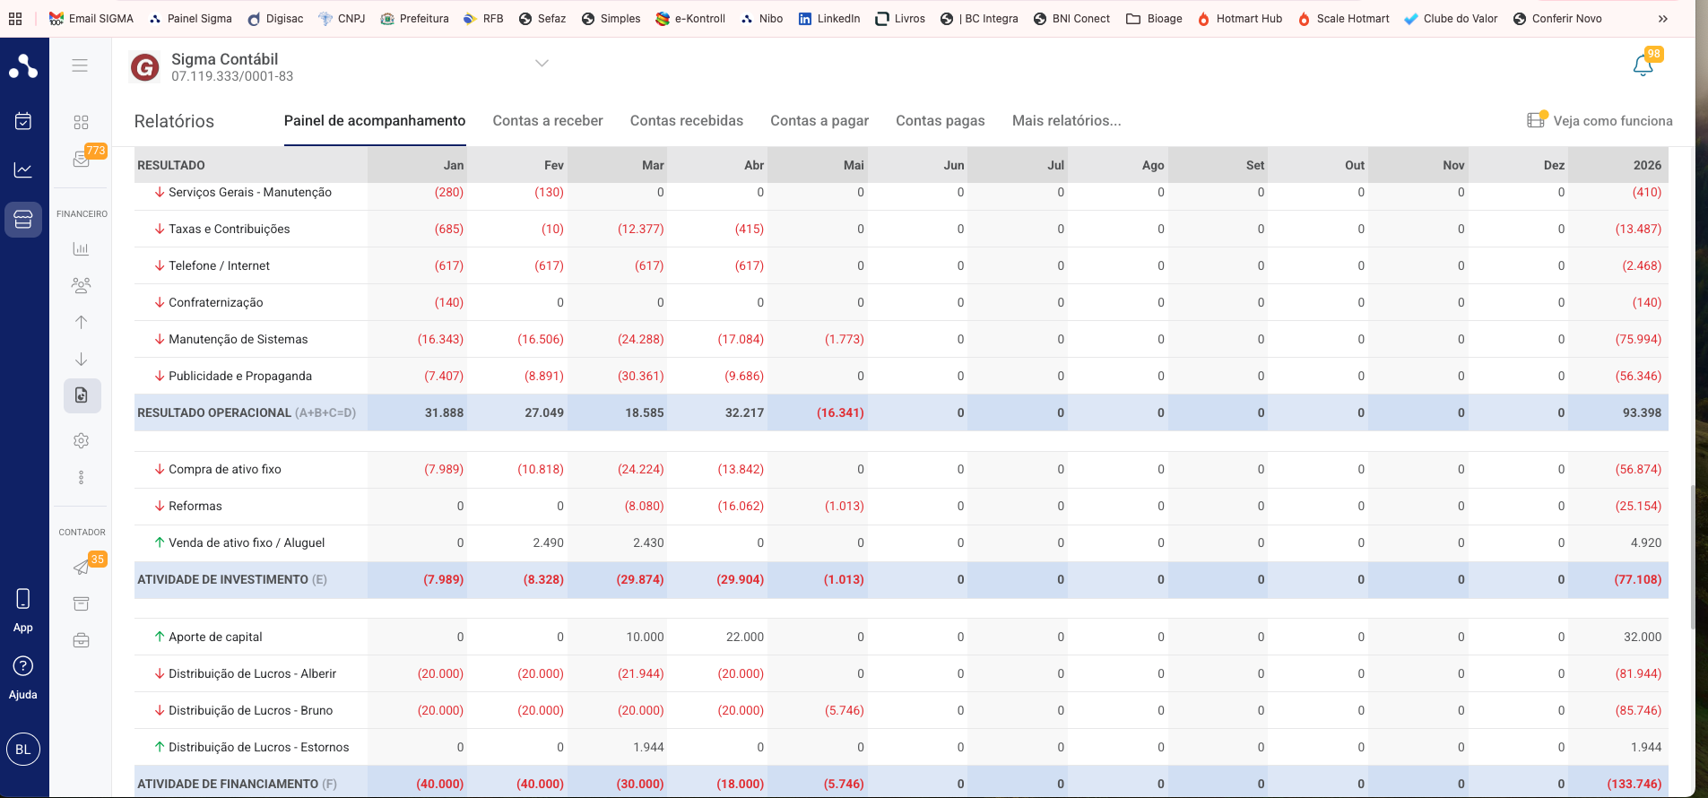
Task: Click the dashboard grid icon in the sidebar
Action: (x=81, y=122)
